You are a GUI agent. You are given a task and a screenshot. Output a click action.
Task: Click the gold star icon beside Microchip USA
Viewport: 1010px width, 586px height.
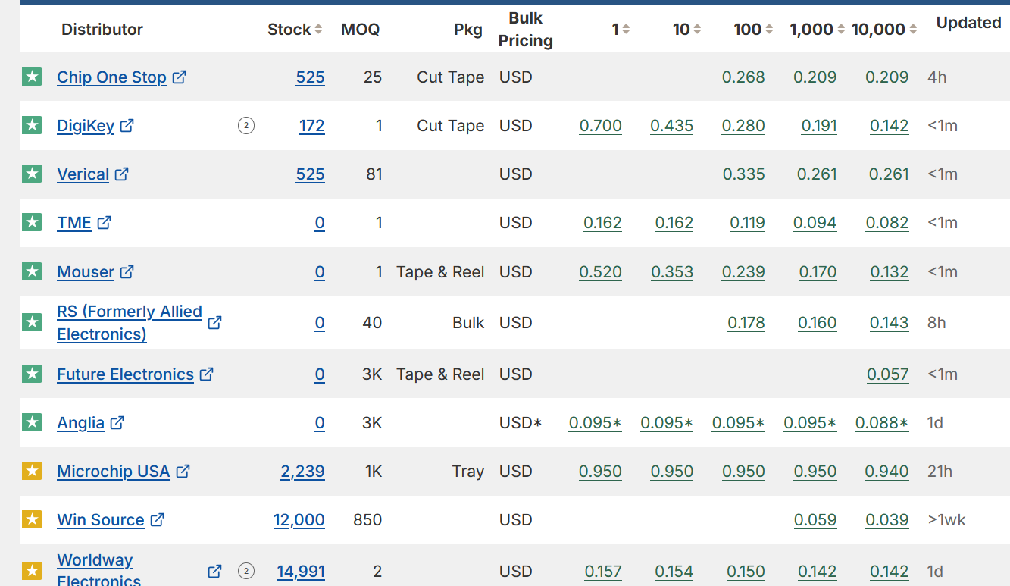[x=32, y=471]
